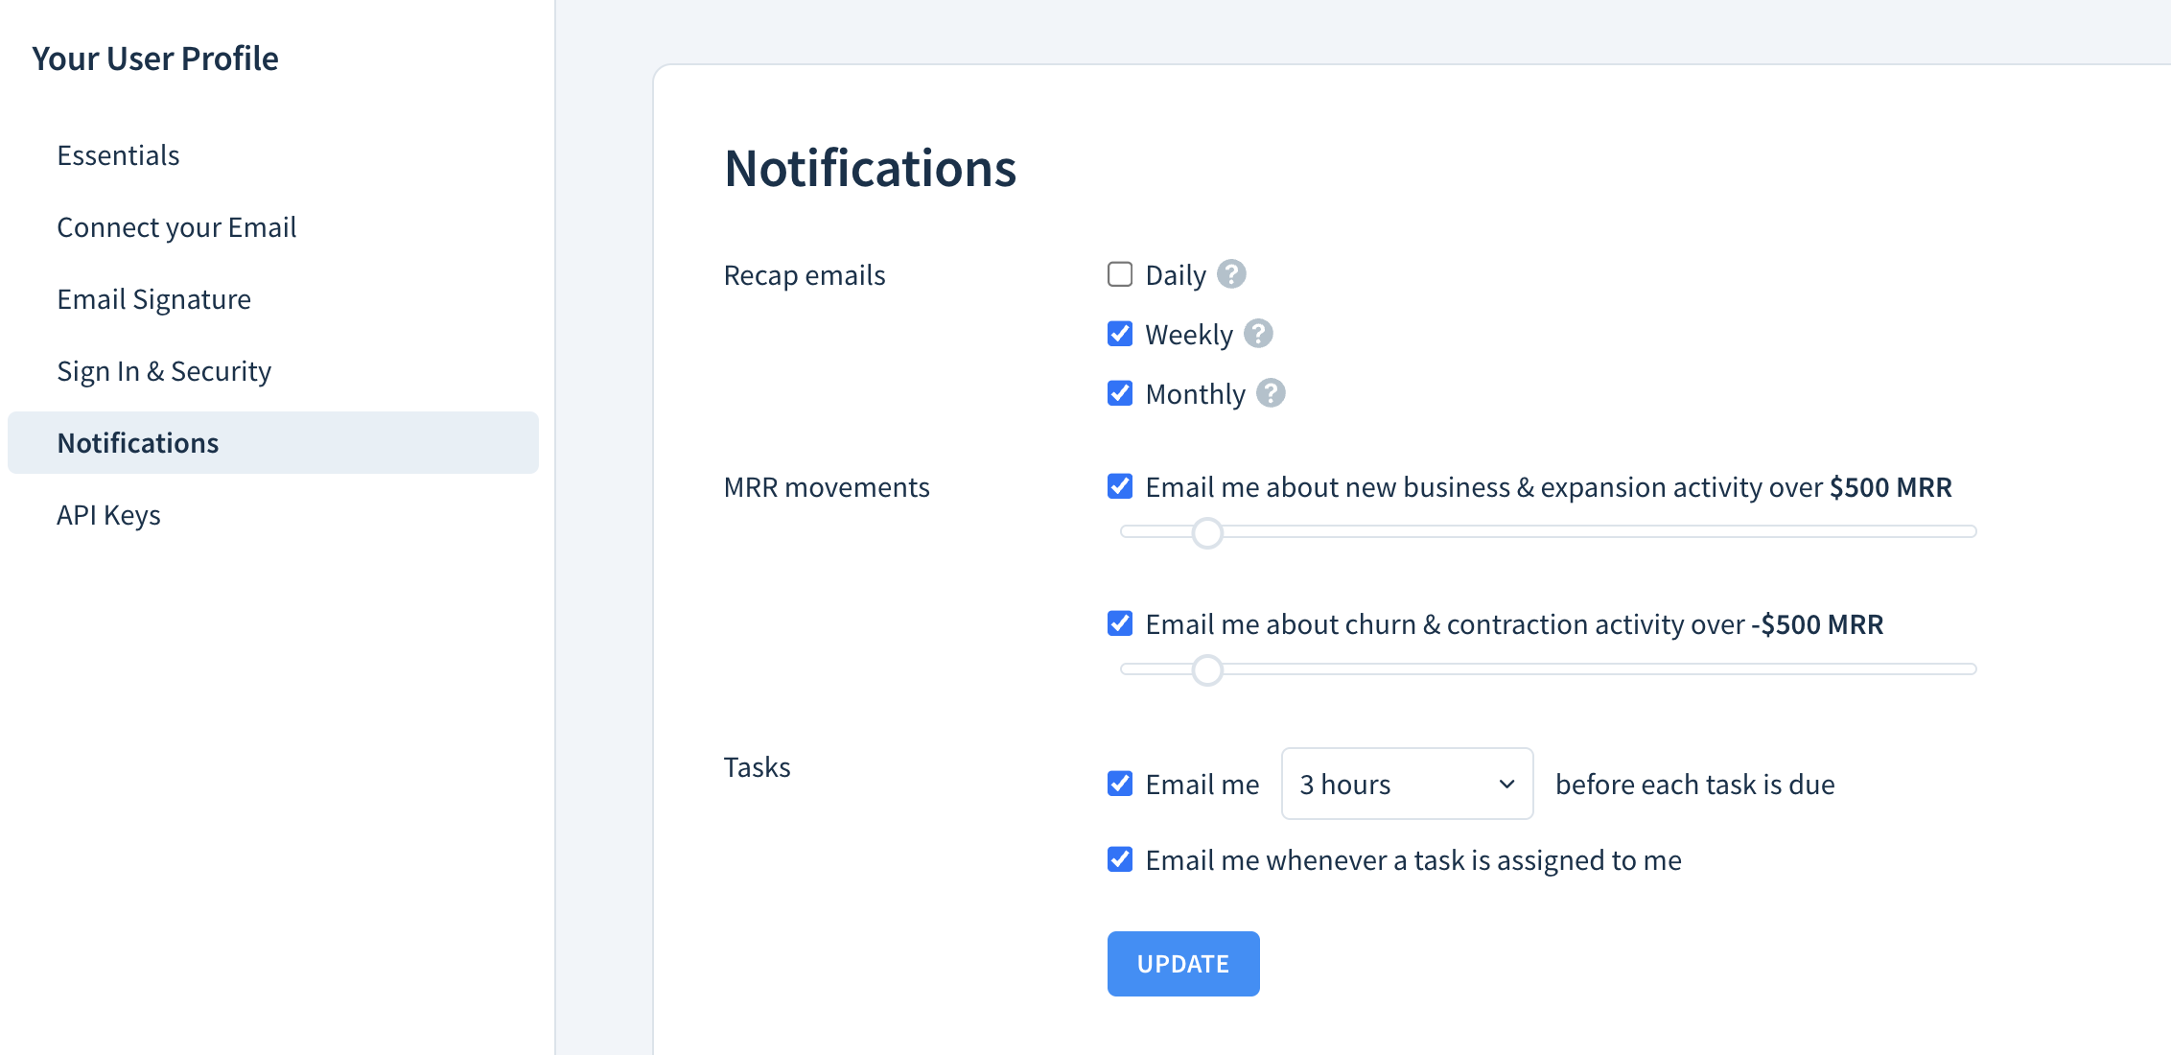Open the Weekly recap help icon
Image resolution: width=2171 pixels, height=1055 pixels.
pos(1258,334)
